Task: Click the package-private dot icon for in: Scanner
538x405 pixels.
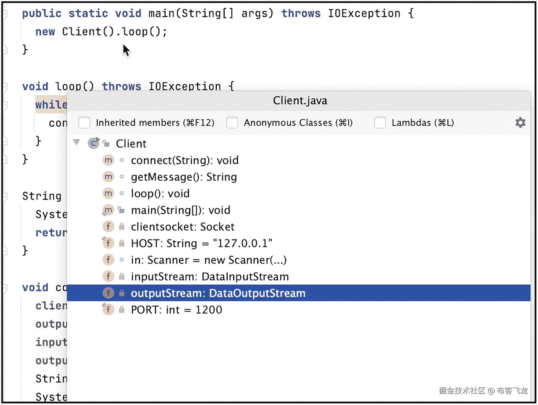Action: click(122, 260)
